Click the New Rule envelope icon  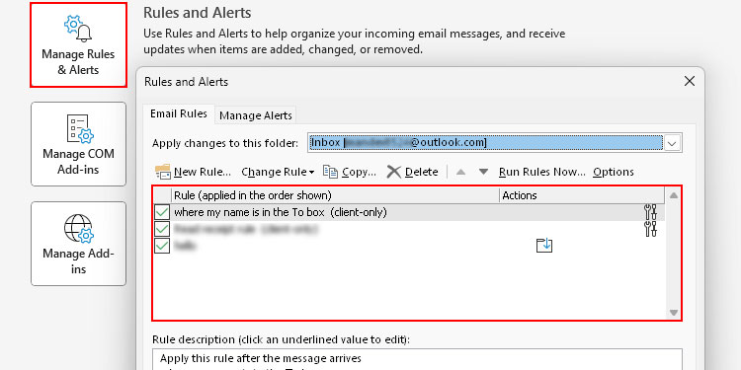[163, 172]
